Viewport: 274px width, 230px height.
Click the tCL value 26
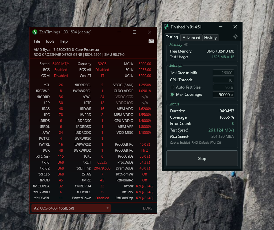[61, 85]
